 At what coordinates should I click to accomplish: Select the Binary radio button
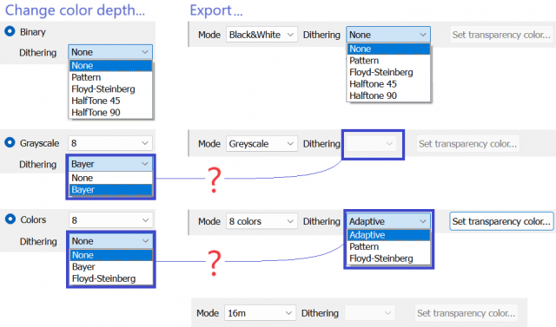[10, 31]
